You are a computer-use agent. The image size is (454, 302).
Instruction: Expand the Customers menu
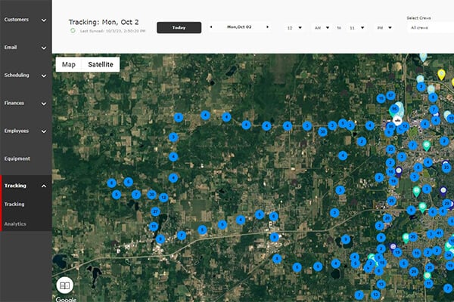pyautogui.click(x=26, y=20)
